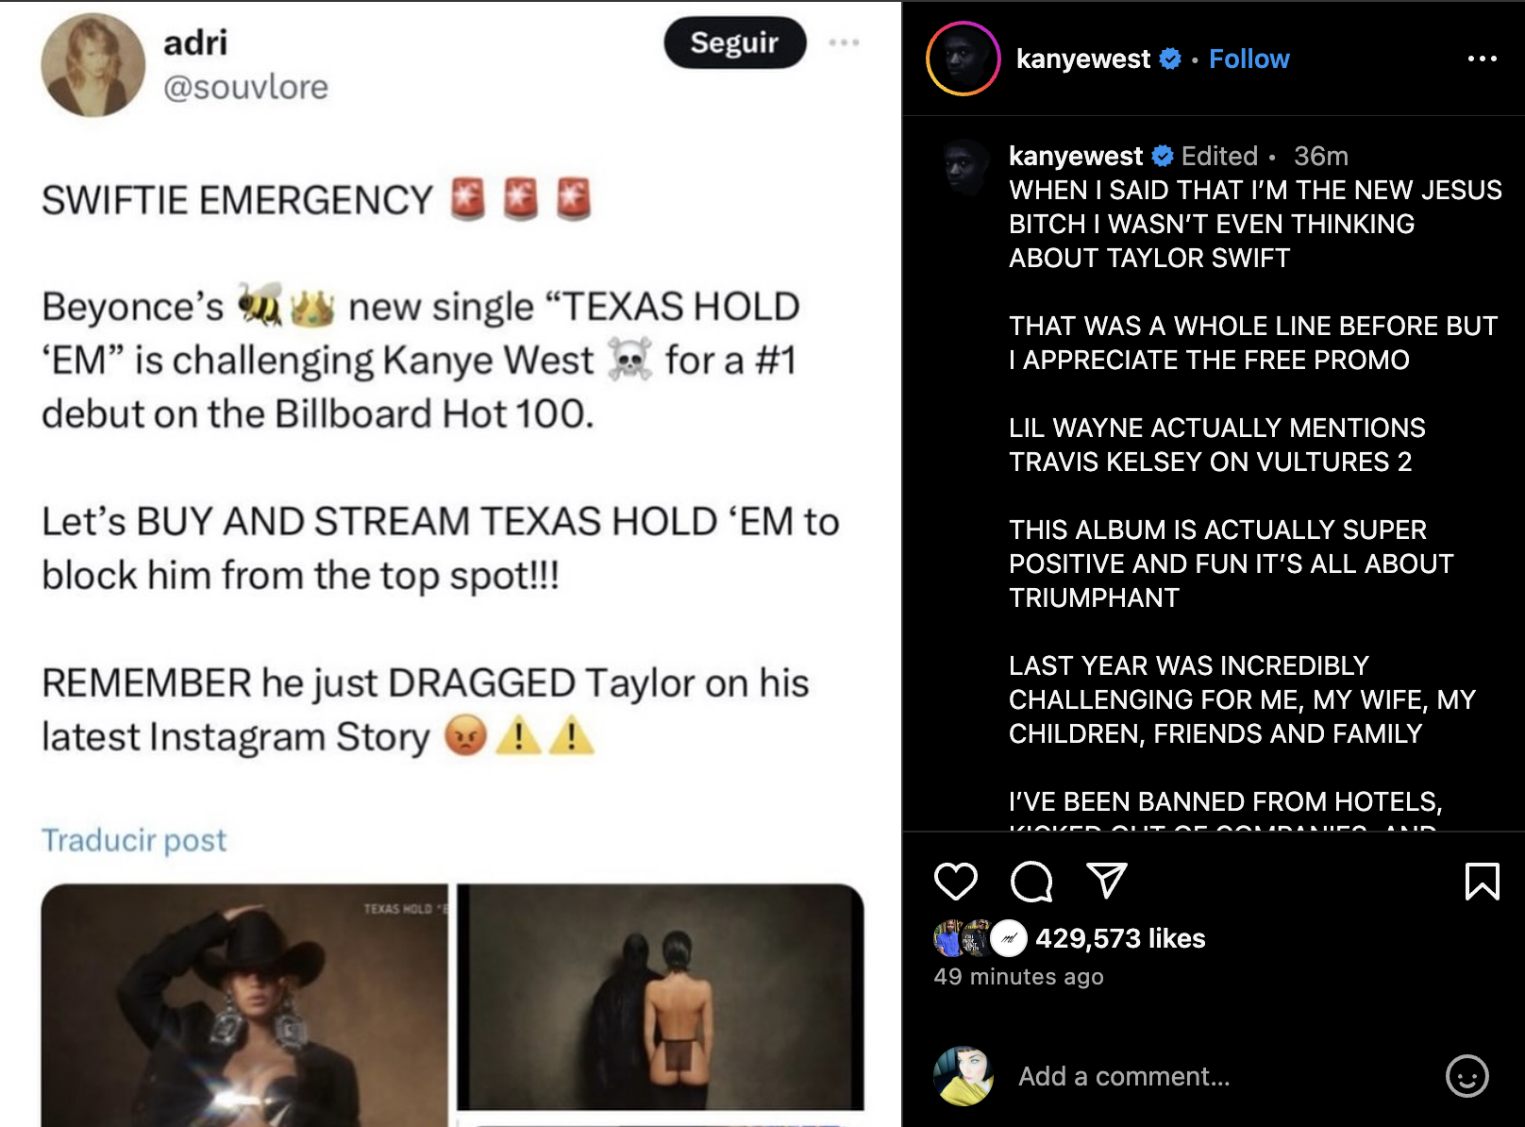
Task: Open comments via the speech bubble icon
Action: [x=1031, y=882]
